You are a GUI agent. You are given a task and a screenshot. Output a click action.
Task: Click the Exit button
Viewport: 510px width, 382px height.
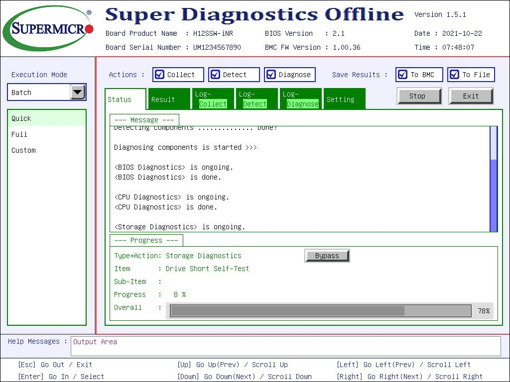pyautogui.click(x=471, y=96)
